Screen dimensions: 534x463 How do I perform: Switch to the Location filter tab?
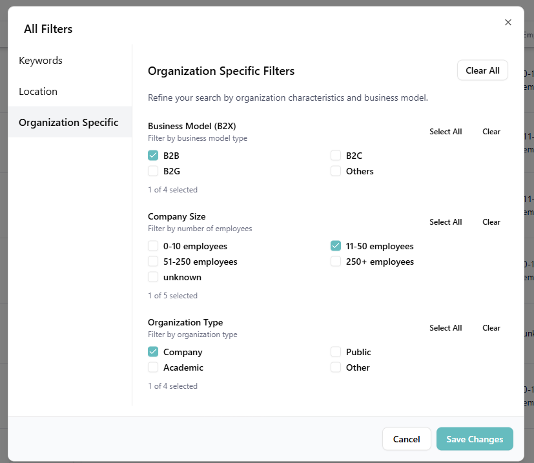pyautogui.click(x=38, y=92)
